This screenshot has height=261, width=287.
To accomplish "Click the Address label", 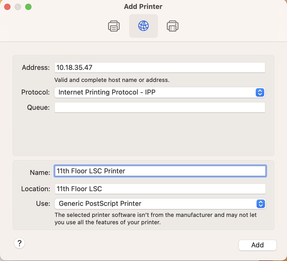I will click(36, 67).
